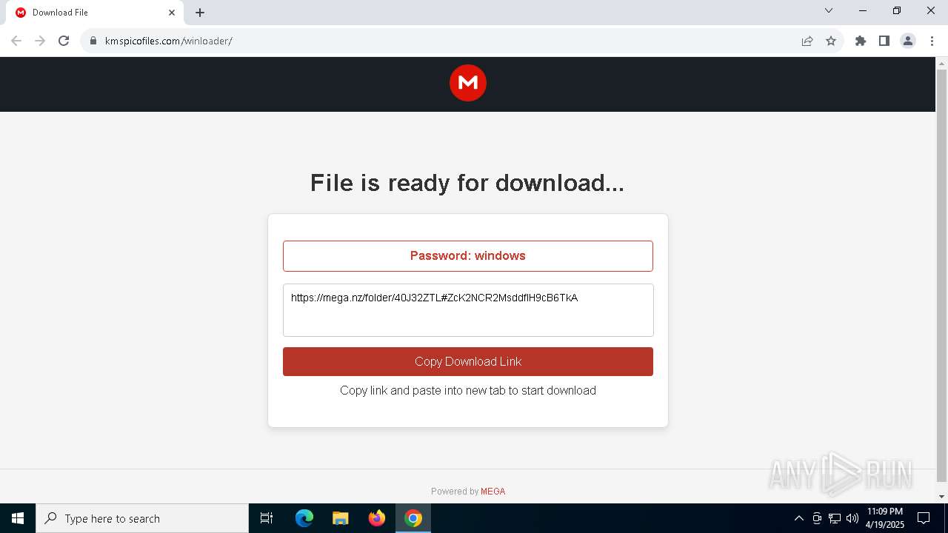948x533 pixels.
Task: Click the Copy Download Link button
Action: [x=468, y=361]
